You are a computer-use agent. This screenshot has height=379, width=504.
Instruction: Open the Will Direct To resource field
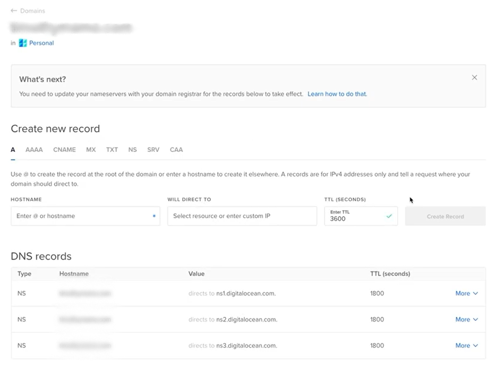pyautogui.click(x=242, y=216)
